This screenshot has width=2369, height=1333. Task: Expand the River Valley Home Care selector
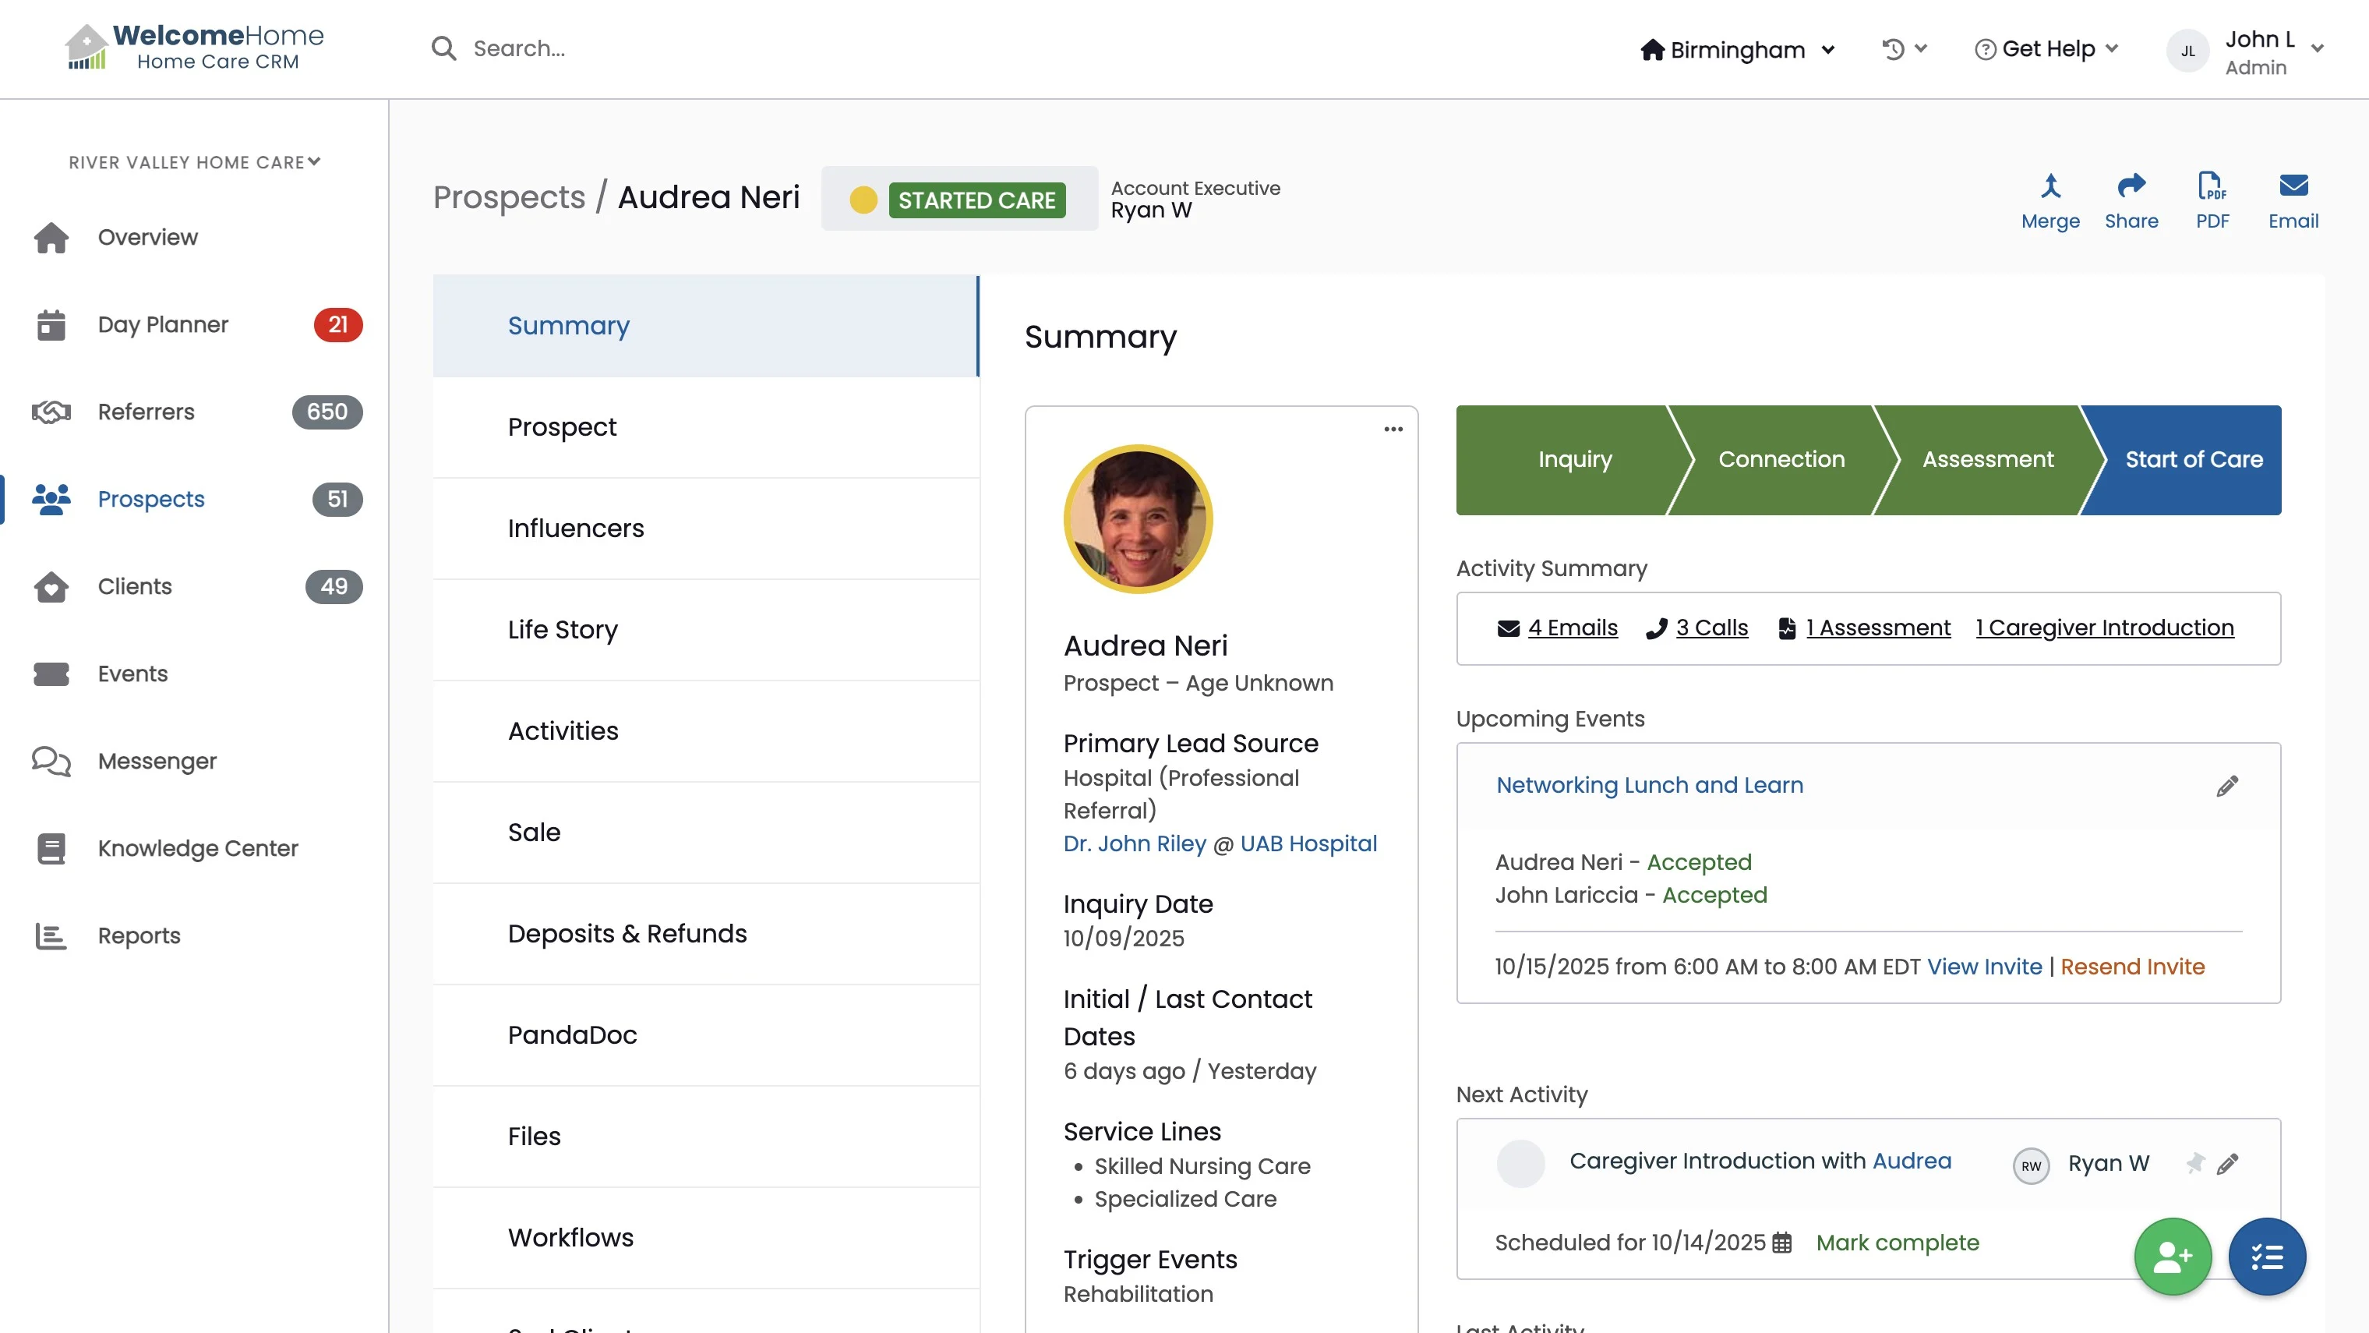(x=194, y=162)
